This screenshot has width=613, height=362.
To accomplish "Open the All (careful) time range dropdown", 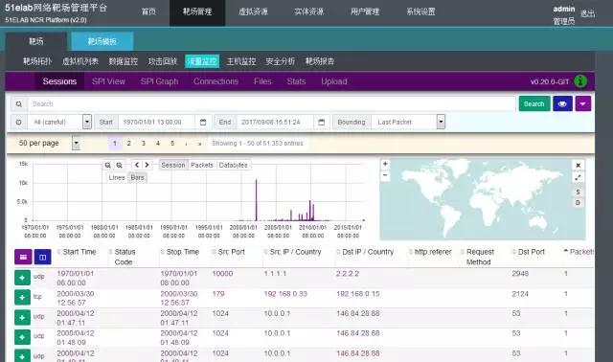I will point(59,122).
